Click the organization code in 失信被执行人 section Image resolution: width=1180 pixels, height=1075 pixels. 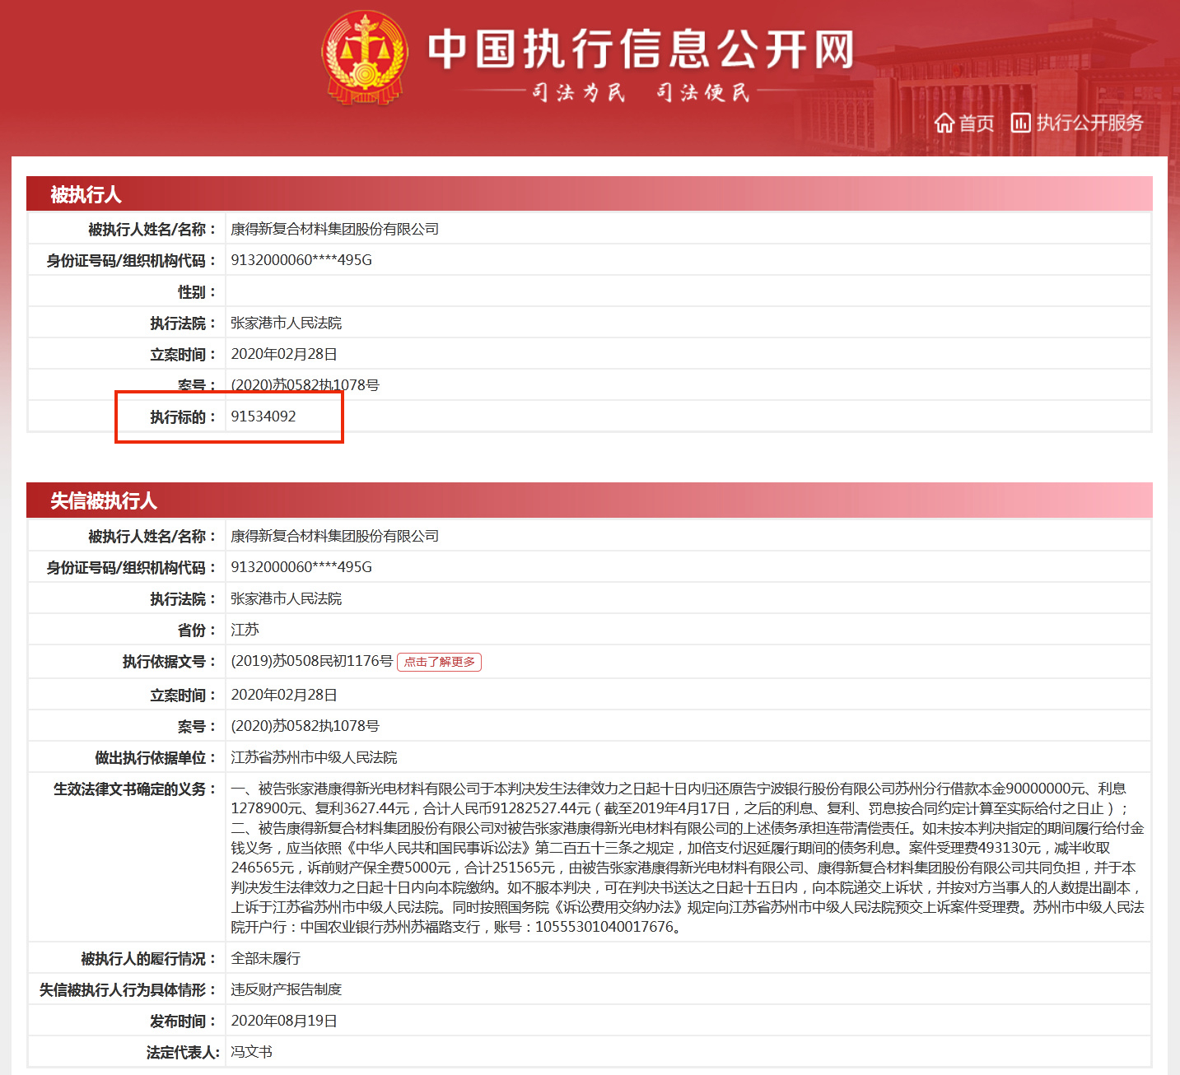coord(301,567)
